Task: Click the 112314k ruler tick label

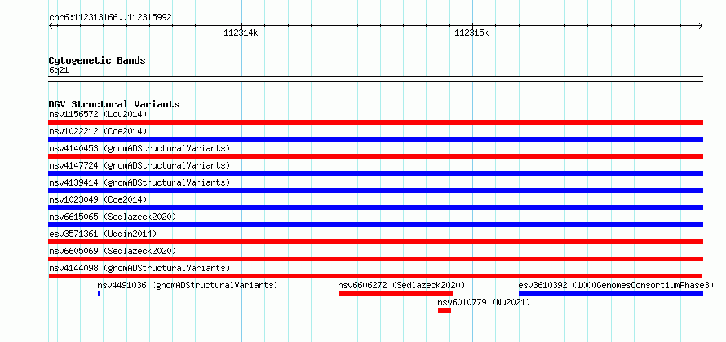Action: 241,33
